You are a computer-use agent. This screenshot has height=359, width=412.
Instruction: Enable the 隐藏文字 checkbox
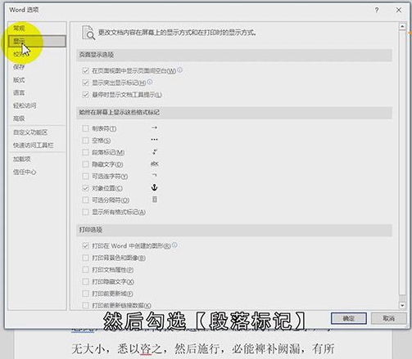[x=85, y=164]
